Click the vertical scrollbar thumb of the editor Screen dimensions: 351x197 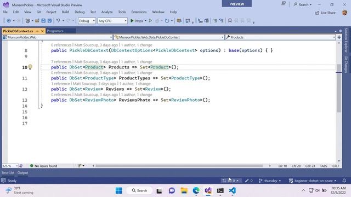[339, 88]
